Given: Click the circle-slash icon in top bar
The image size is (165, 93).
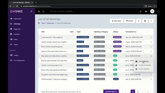Looking at the screenshot, I should tap(141, 11).
